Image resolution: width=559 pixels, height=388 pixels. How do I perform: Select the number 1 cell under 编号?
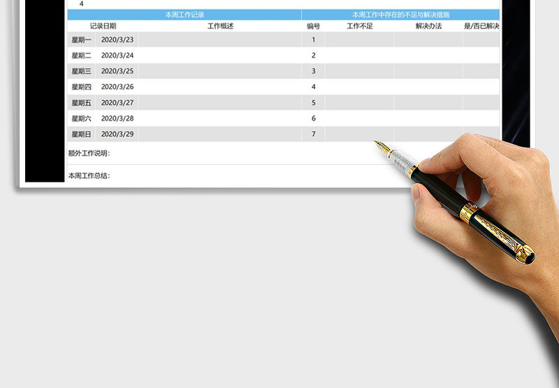tap(313, 40)
